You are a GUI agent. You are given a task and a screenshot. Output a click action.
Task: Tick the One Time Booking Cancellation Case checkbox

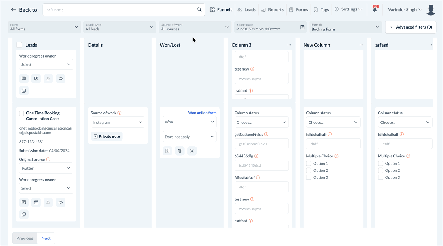point(21,114)
